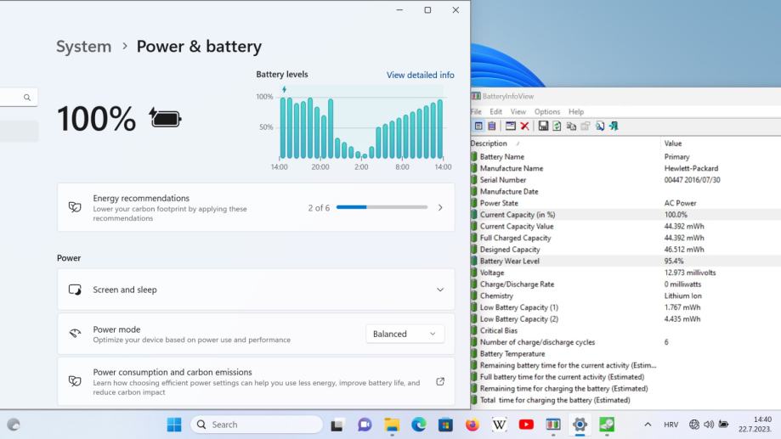Click the taskbar Search box
781x439 pixels.
coord(256,425)
